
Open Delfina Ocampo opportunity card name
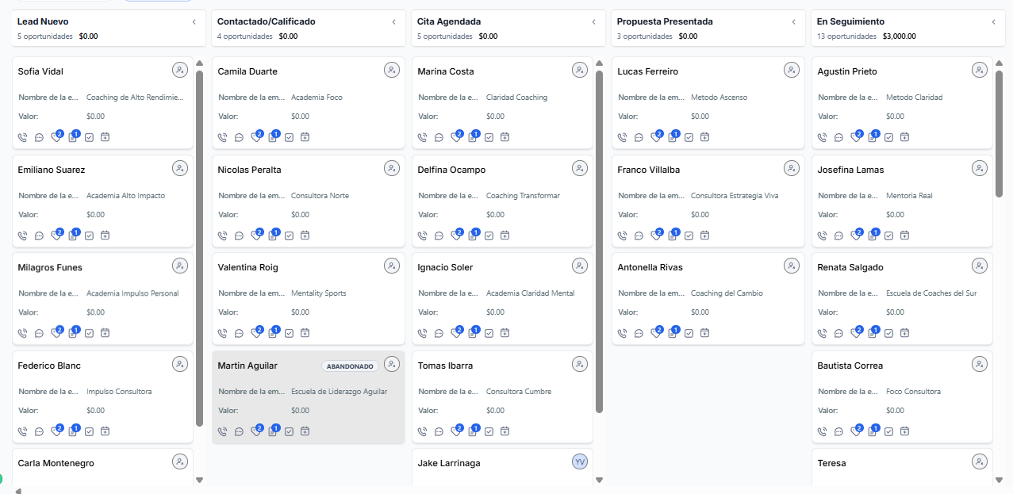tap(451, 170)
